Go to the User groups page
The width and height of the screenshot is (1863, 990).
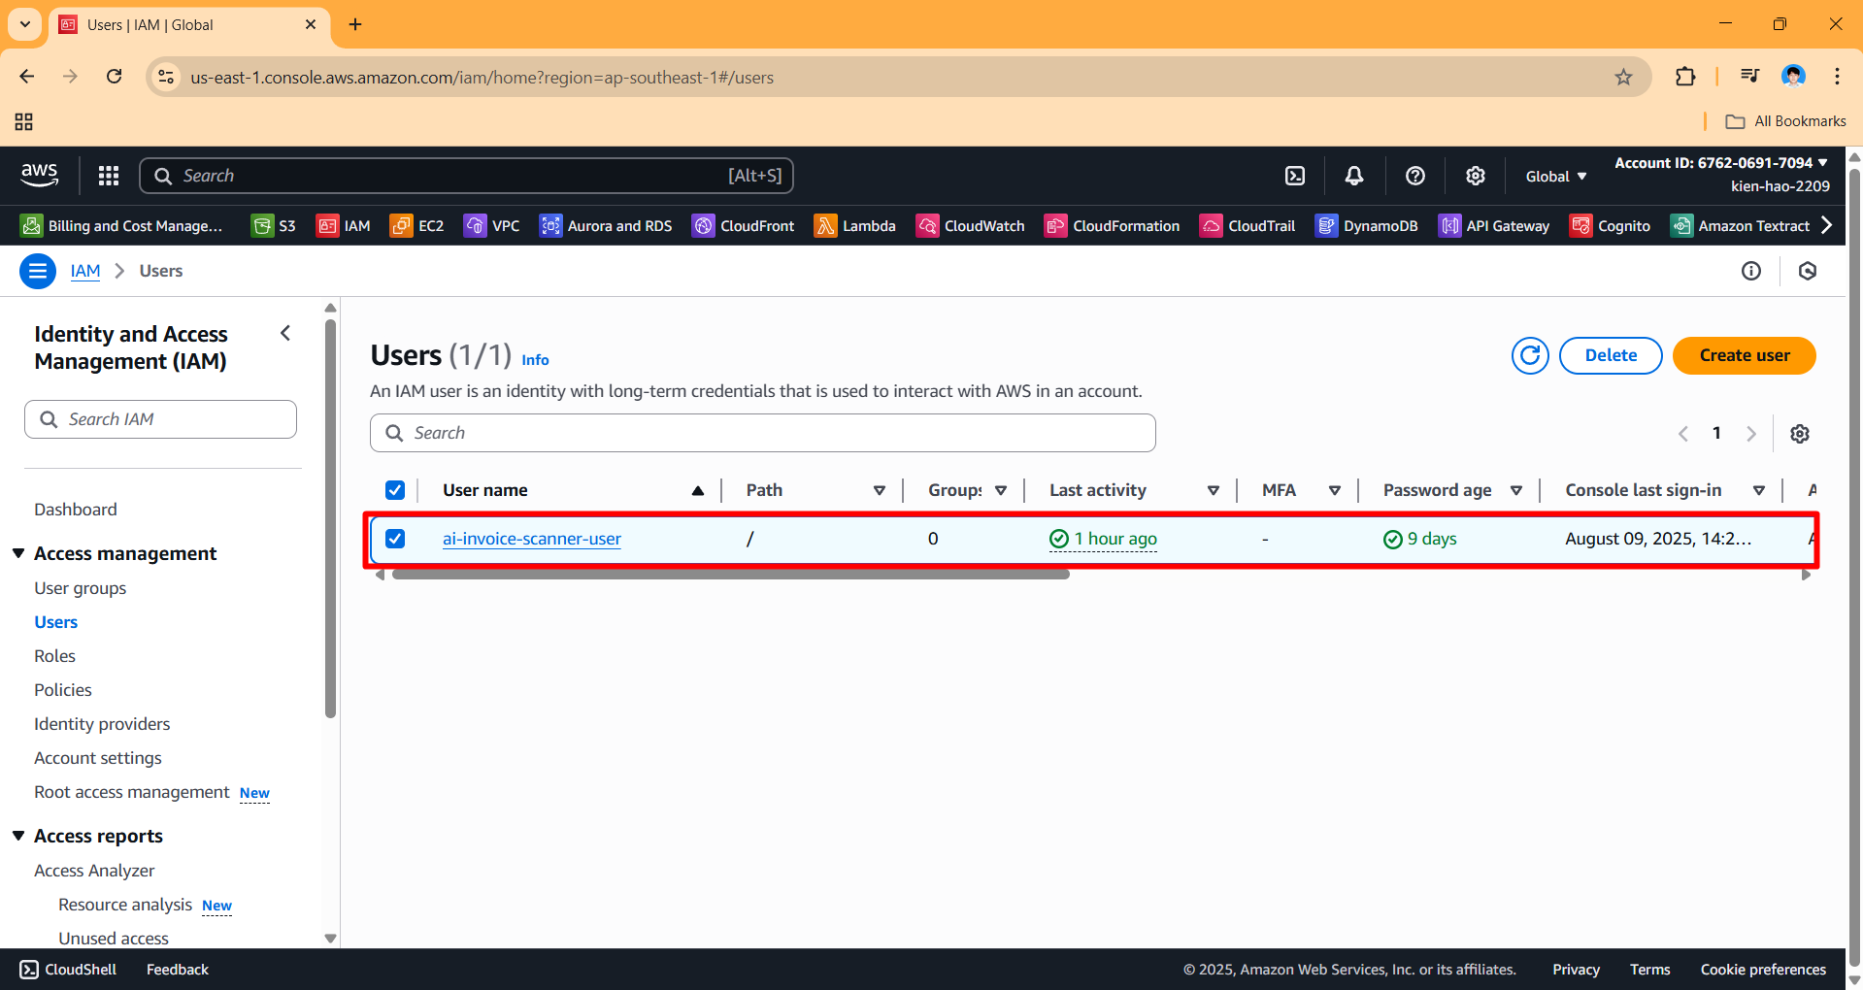pyautogui.click(x=80, y=587)
